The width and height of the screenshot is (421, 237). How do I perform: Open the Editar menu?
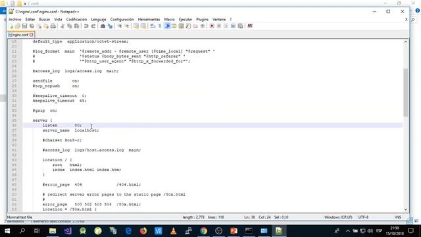pos(30,19)
